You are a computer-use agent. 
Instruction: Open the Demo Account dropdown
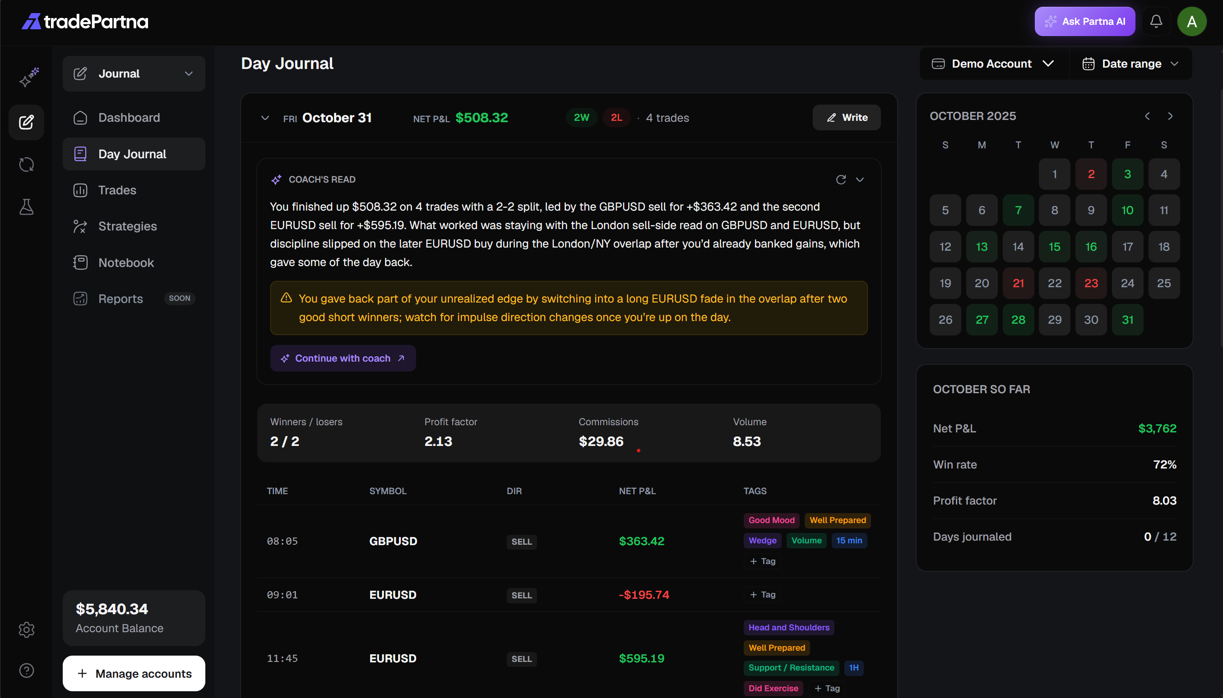[x=994, y=64]
